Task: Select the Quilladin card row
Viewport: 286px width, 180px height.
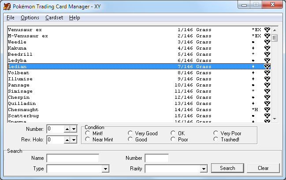Action: pos(139,104)
